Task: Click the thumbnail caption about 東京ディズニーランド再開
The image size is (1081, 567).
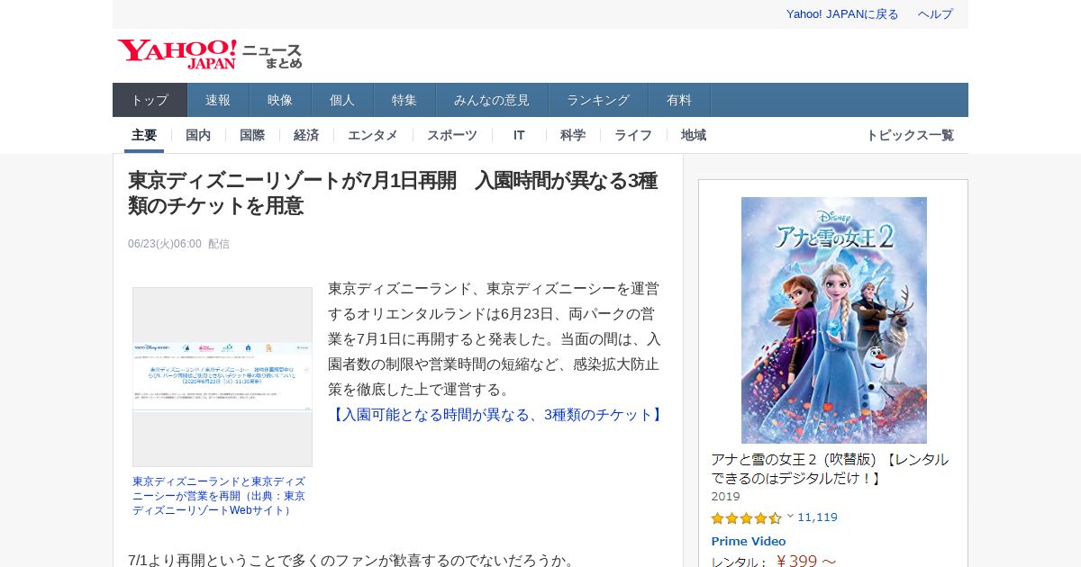Action: coord(219,496)
